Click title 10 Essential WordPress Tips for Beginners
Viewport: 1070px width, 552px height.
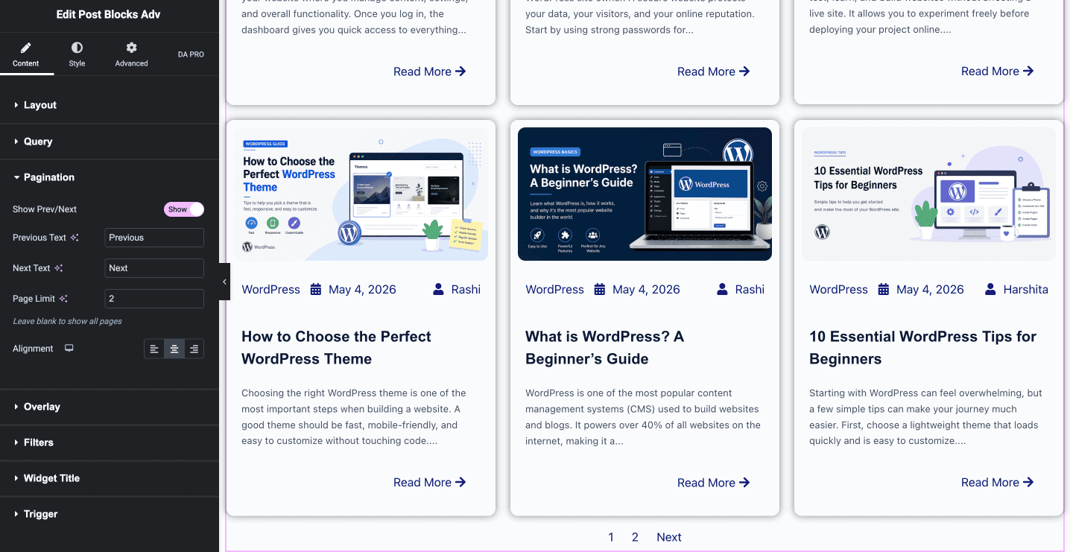[x=922, y=348]
